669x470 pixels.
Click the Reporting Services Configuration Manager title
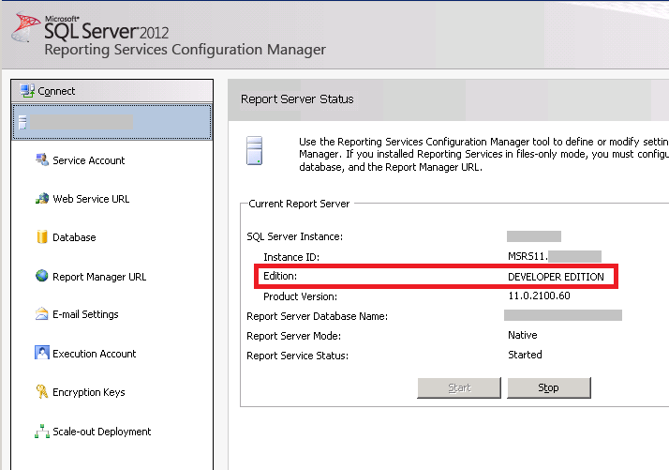pyautogui.click(x=186, y=50)
